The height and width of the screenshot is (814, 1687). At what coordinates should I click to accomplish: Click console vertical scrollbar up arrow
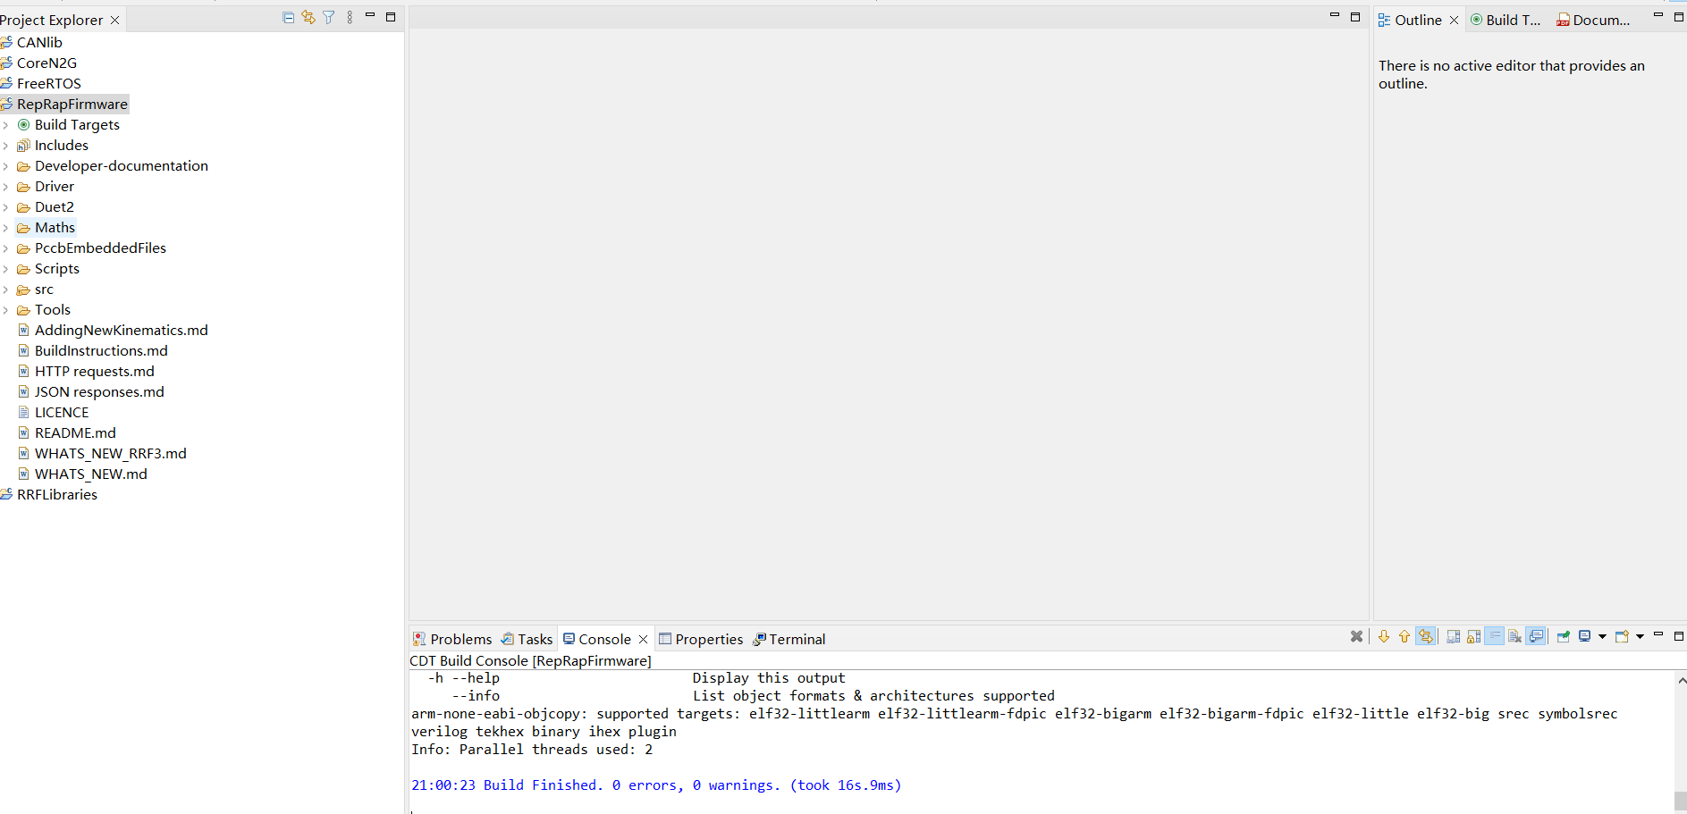click(1681, 681)
